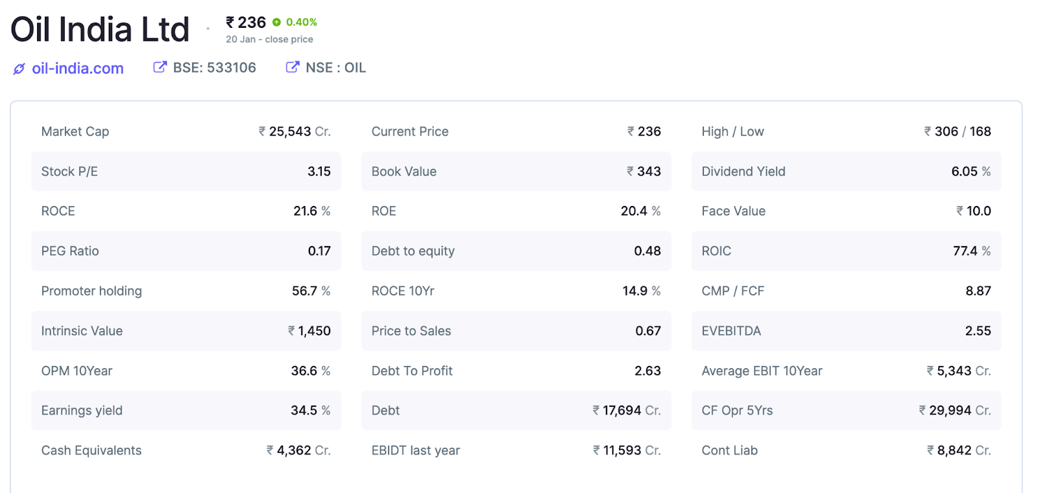The image size is (1038, 493).
Task: Click the '20 Jan - close price' text
Action: pyautogui.click(x=269, y=40)
